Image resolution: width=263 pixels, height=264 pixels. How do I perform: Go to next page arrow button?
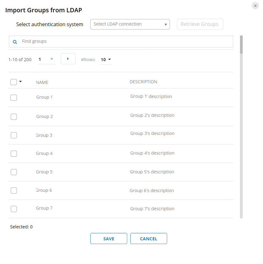coord(68,59)
